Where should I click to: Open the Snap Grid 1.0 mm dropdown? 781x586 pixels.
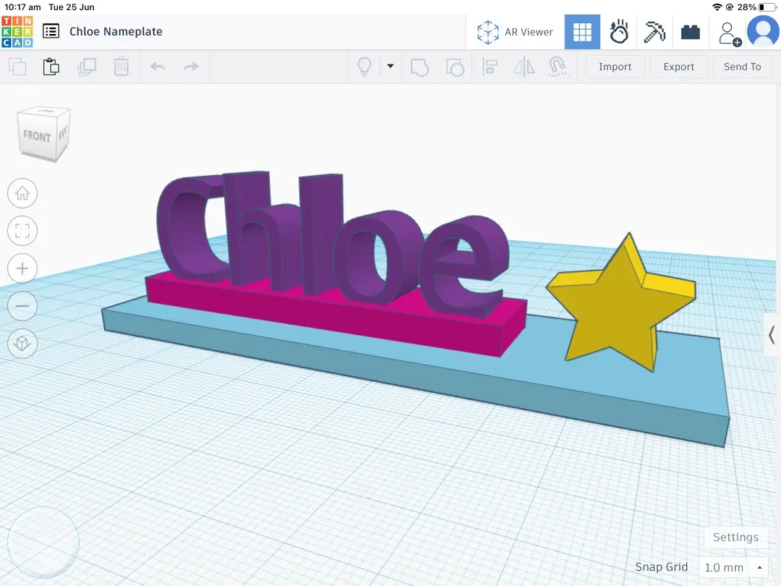point(733,567)
